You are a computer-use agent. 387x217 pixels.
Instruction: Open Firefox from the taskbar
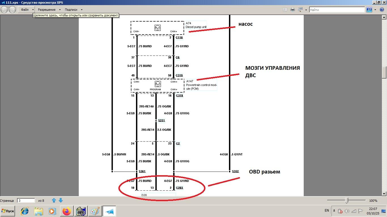(x=67, y=211)
